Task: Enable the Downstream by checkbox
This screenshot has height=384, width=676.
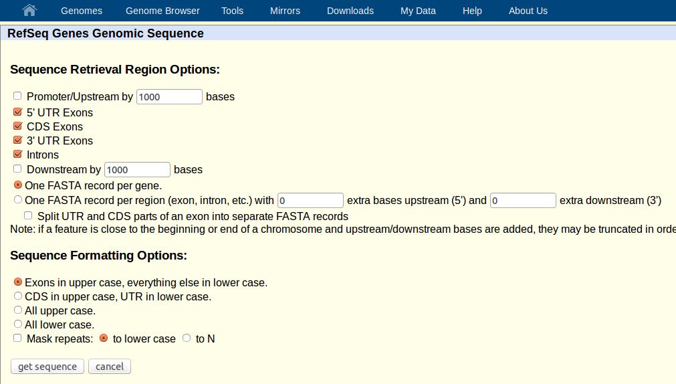Action: (x=17, y=169)
